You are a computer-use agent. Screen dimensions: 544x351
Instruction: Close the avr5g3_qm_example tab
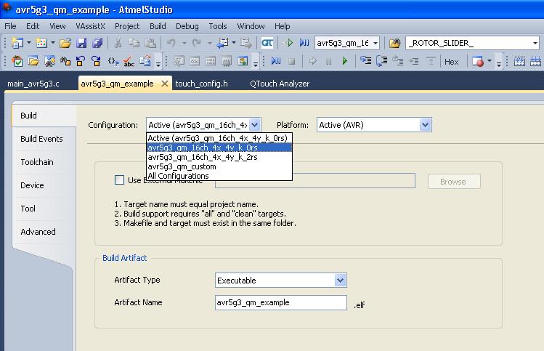pos(165,84)
